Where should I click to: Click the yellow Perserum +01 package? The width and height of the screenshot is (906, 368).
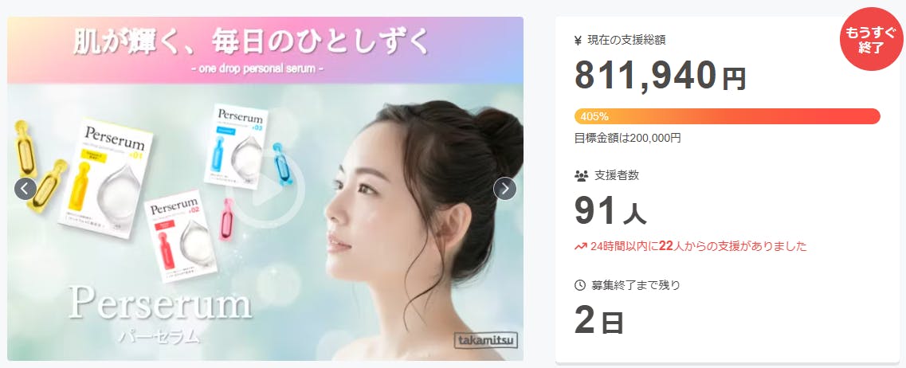tap(106, 178)
